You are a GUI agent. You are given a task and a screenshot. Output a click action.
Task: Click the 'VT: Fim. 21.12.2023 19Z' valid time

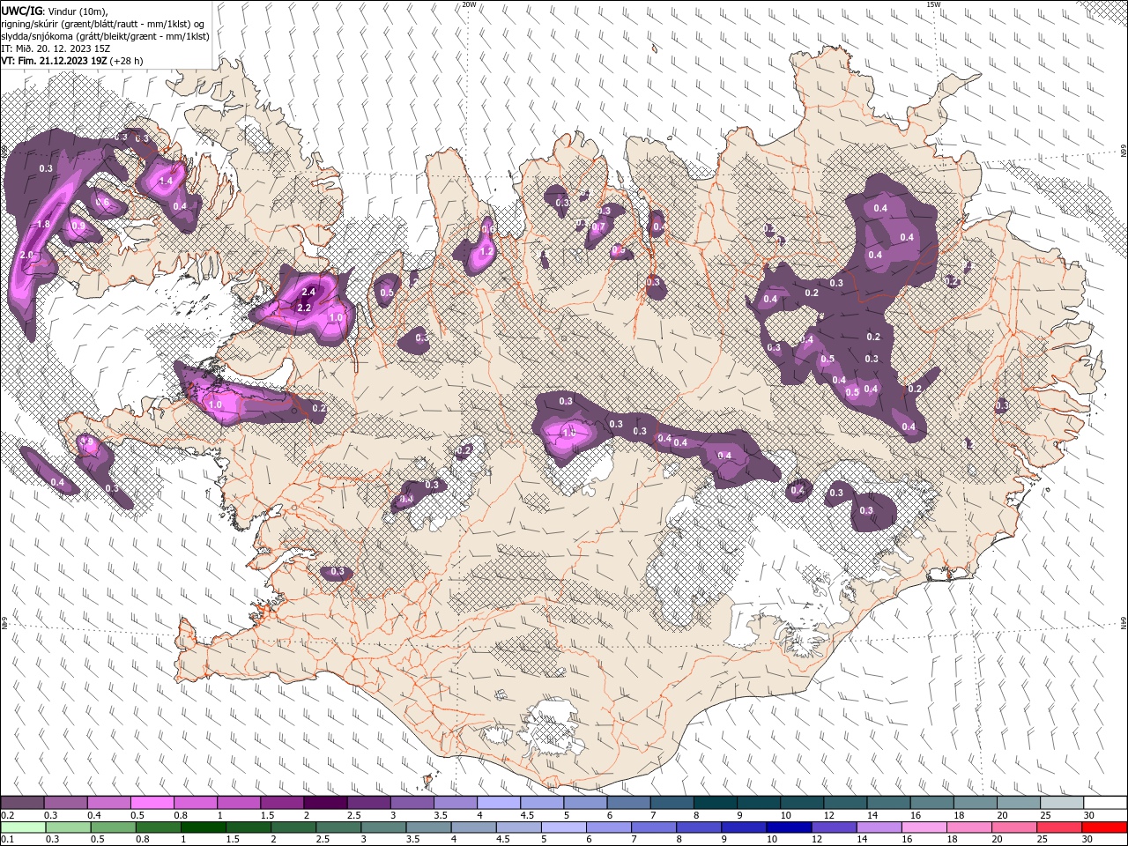54,61
